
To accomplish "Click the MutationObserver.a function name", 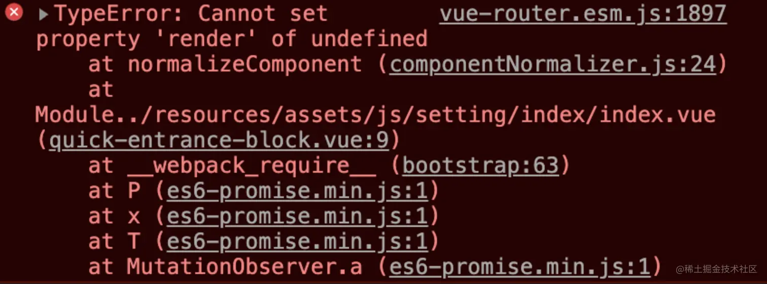I will coord(245,267).
